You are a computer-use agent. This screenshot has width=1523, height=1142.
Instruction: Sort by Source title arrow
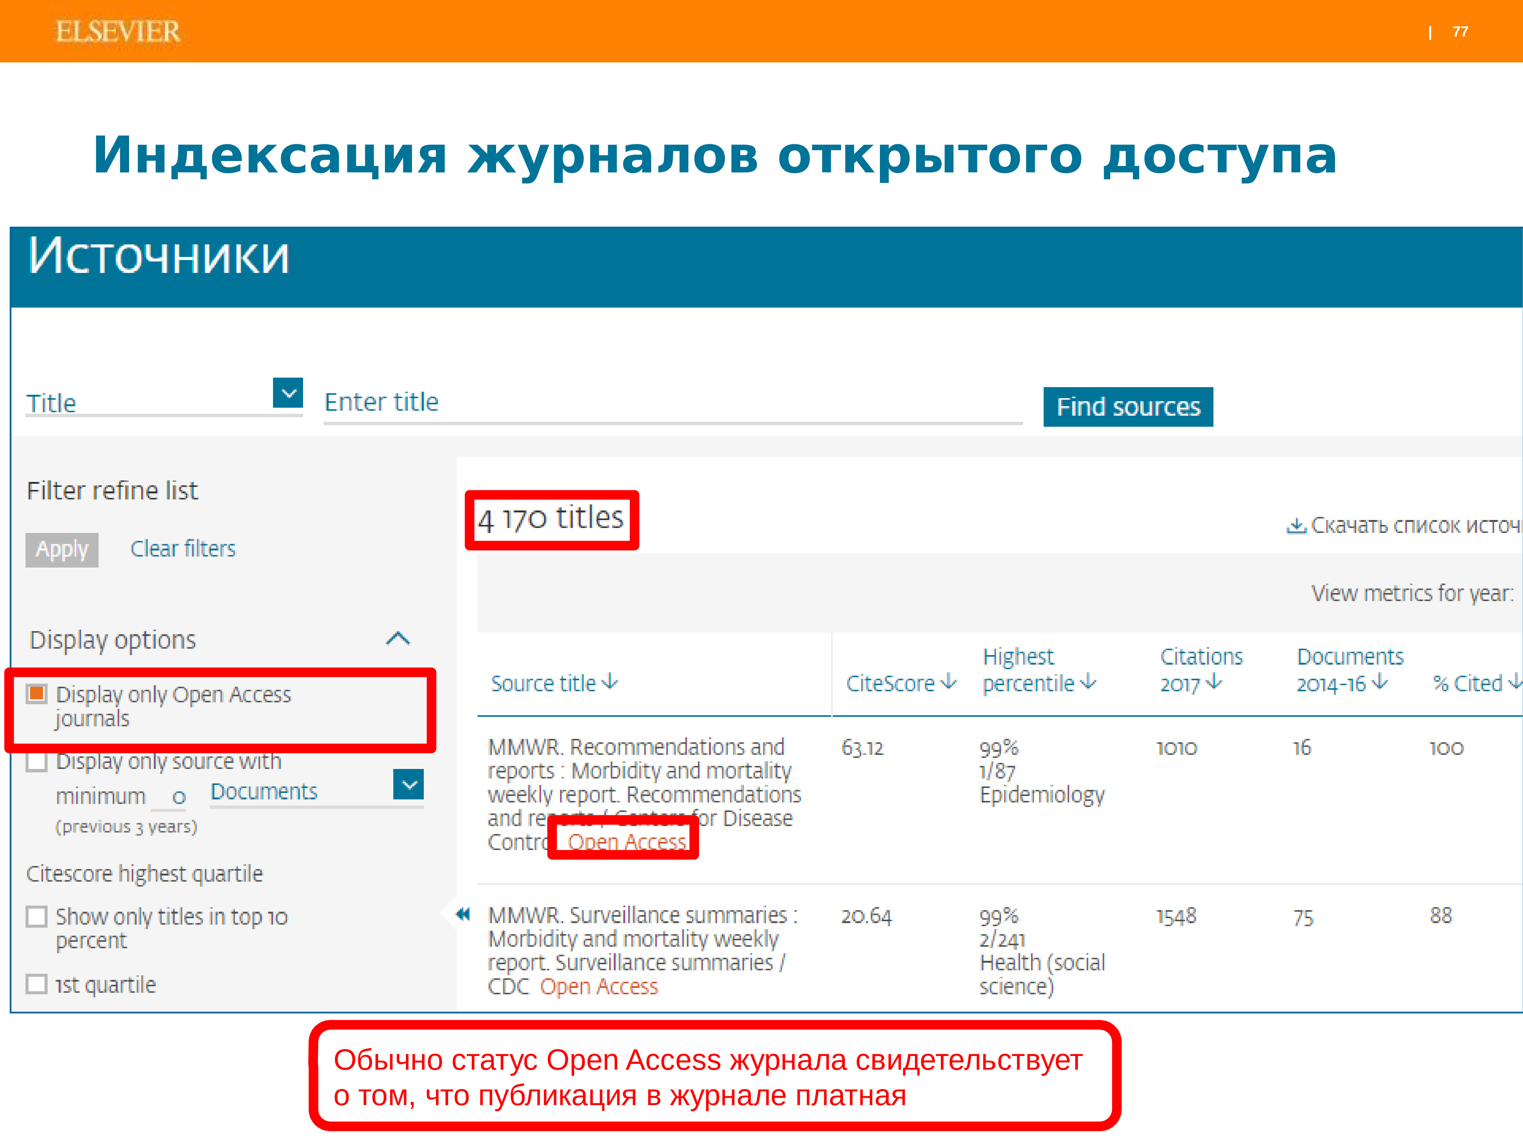610,682
